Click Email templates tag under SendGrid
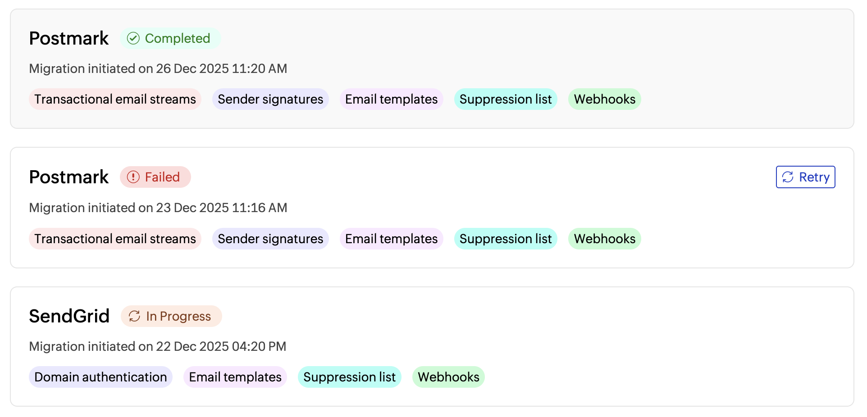 (235, 377)
